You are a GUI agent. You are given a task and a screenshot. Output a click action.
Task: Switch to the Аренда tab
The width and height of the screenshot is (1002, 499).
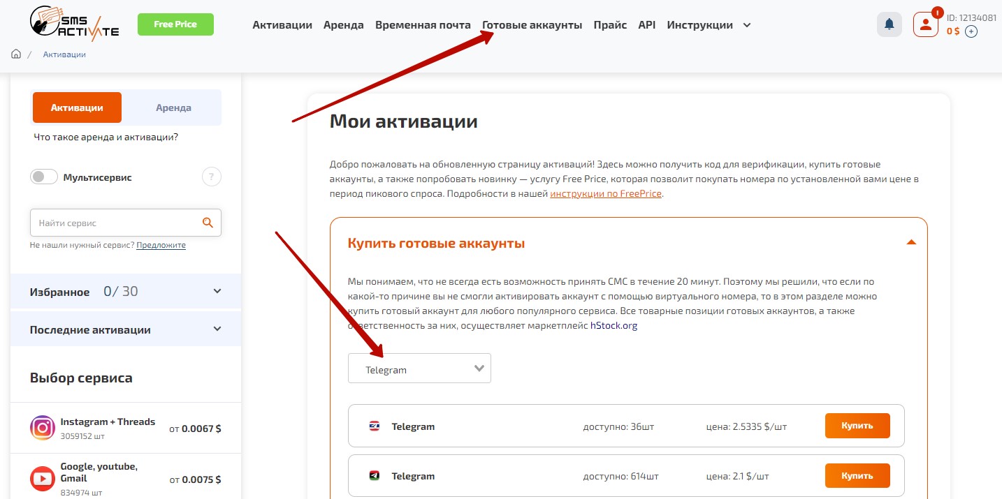click(x=173, y=108)
